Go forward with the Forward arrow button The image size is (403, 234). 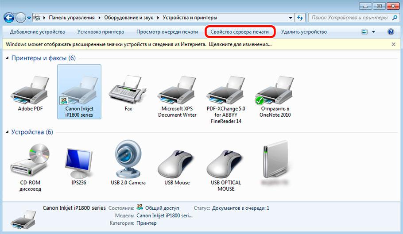point(20,18)
